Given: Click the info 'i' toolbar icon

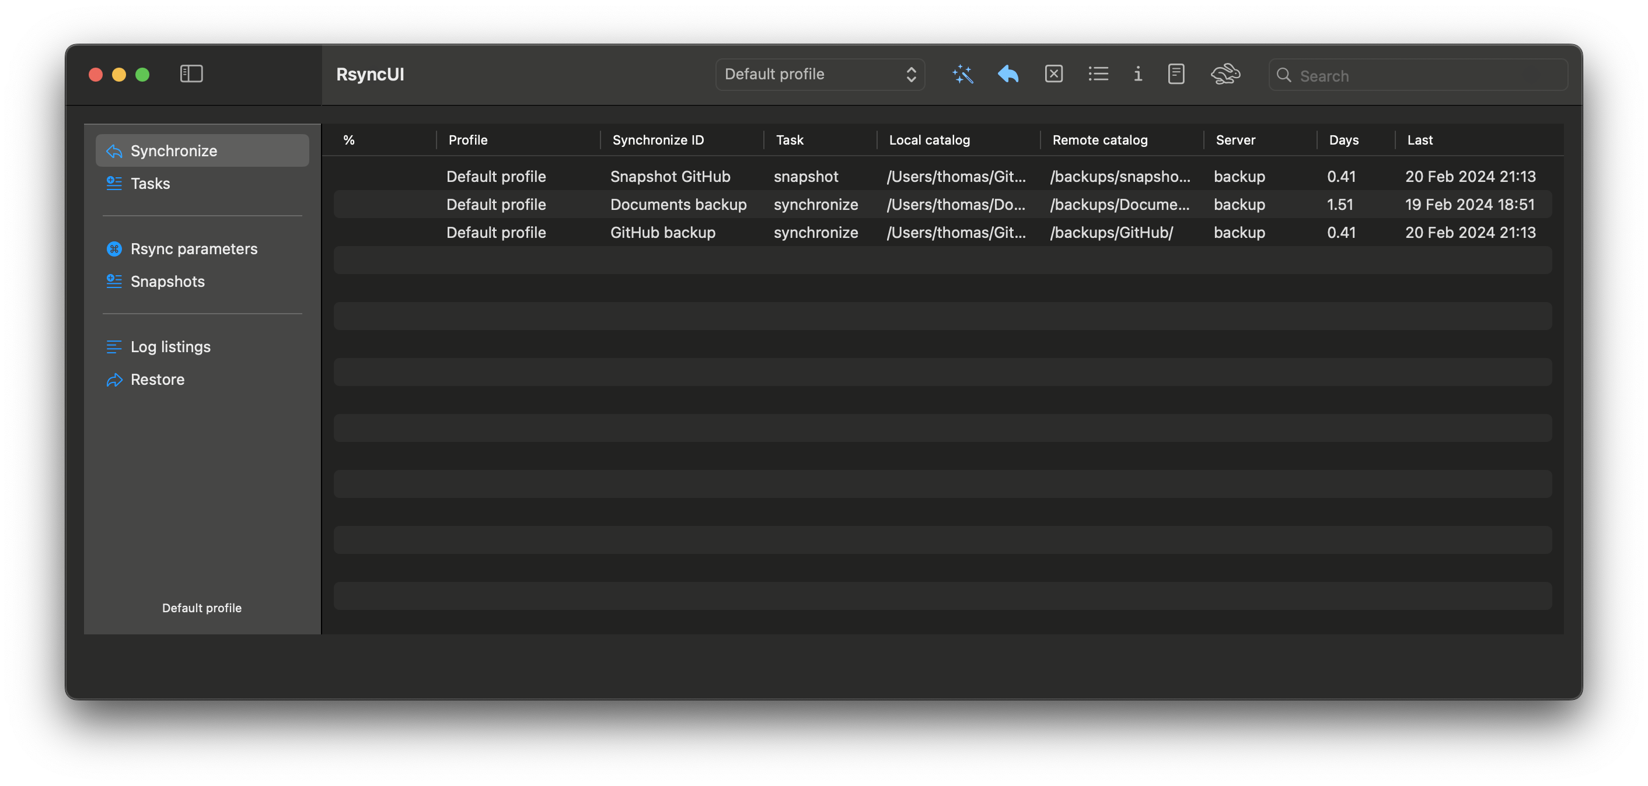Looking at the screenshot, I should tap(1137, 74).
